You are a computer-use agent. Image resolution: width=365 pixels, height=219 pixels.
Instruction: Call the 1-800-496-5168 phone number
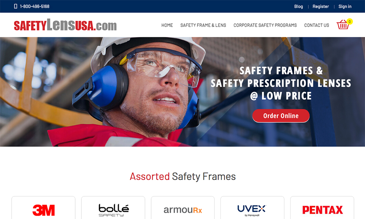click(x=35, y=7)
